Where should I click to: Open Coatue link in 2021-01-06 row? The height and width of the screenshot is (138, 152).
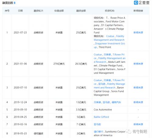98,55
